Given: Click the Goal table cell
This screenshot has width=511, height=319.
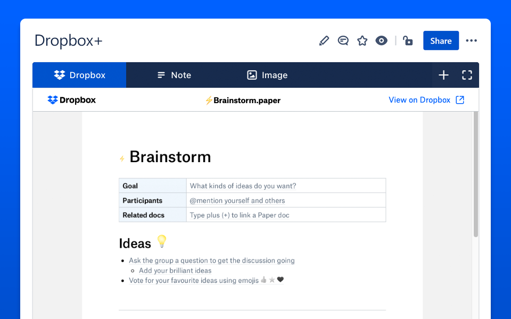Looking at the screenshot, I should click(153, 186).
